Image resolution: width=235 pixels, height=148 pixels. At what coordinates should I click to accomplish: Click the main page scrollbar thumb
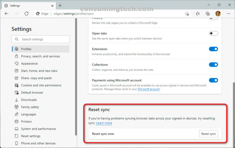234,115
